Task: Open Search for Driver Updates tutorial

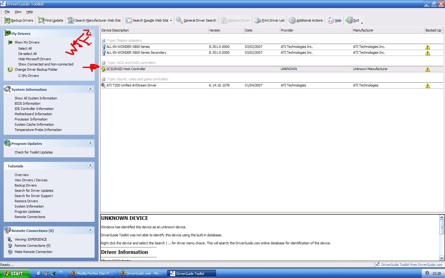Action: [34, 191]
